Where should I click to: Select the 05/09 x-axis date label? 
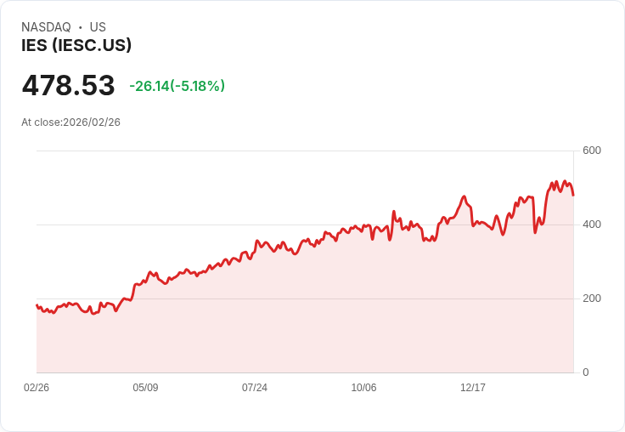tap(145, 388)
